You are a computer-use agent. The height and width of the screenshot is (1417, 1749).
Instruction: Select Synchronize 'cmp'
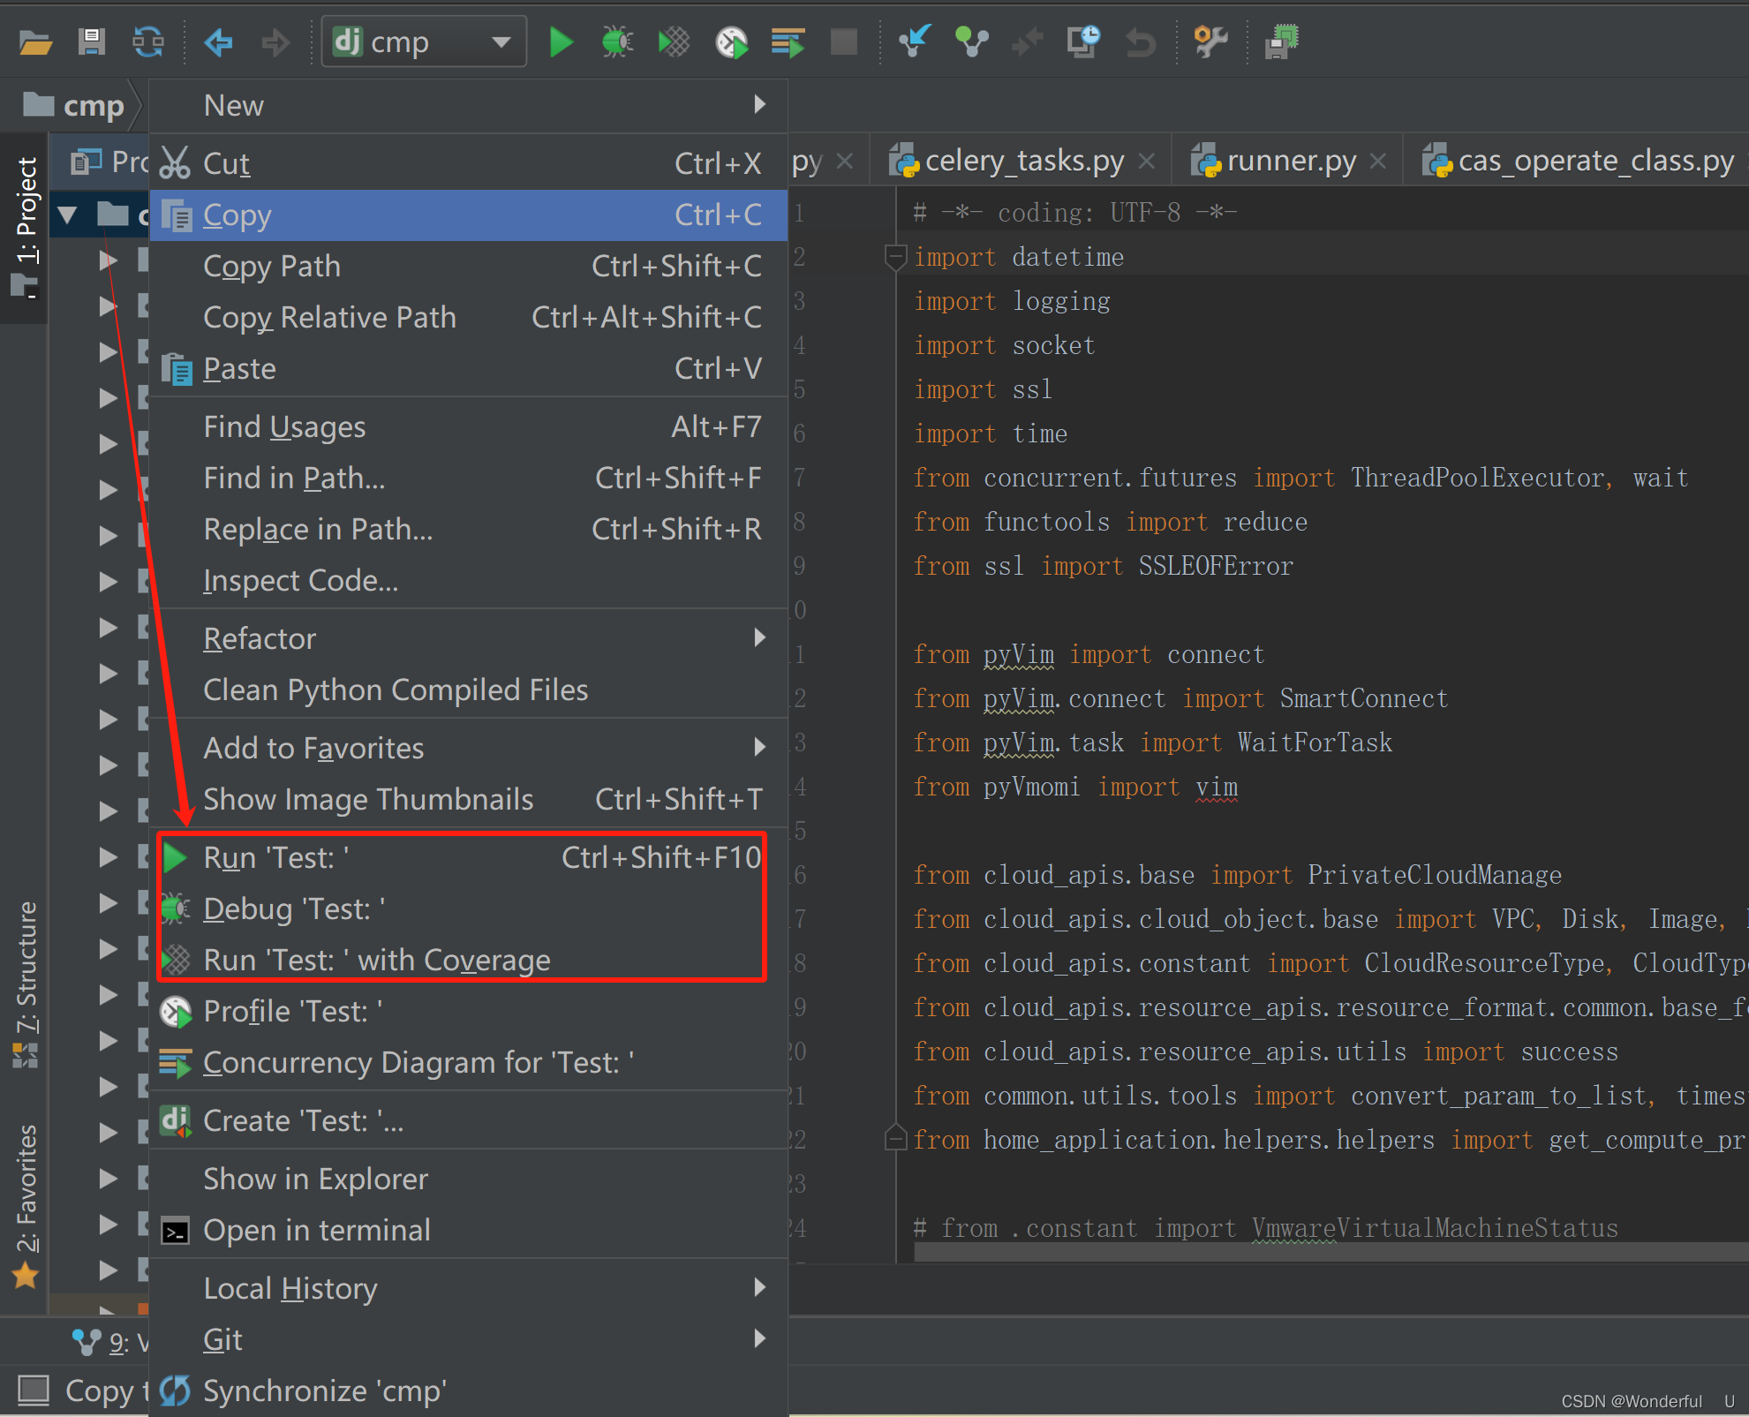pyautogui.click(x=469, y=1391)
